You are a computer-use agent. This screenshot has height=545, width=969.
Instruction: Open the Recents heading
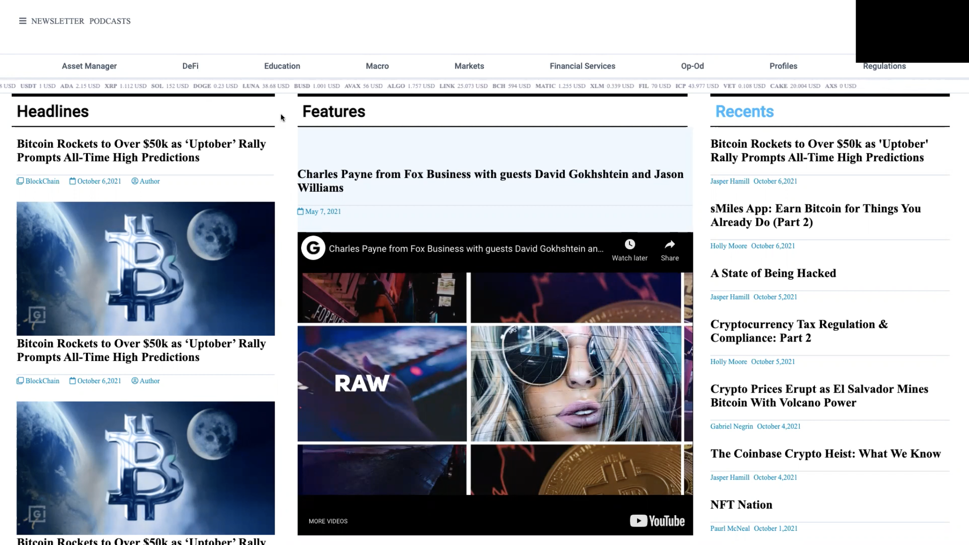coord(744,112)
